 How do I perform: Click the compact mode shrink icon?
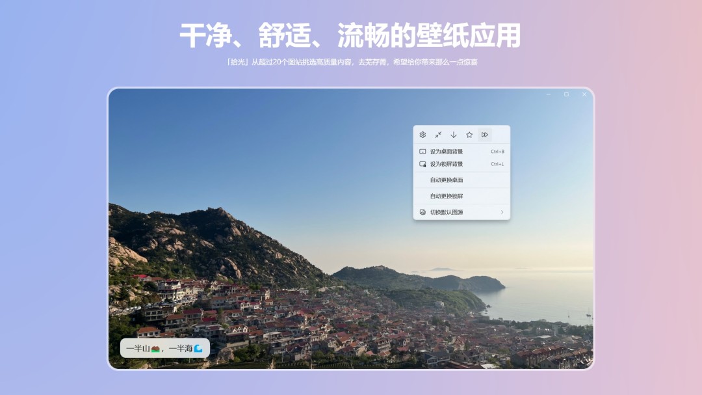(x=439, y=135)
